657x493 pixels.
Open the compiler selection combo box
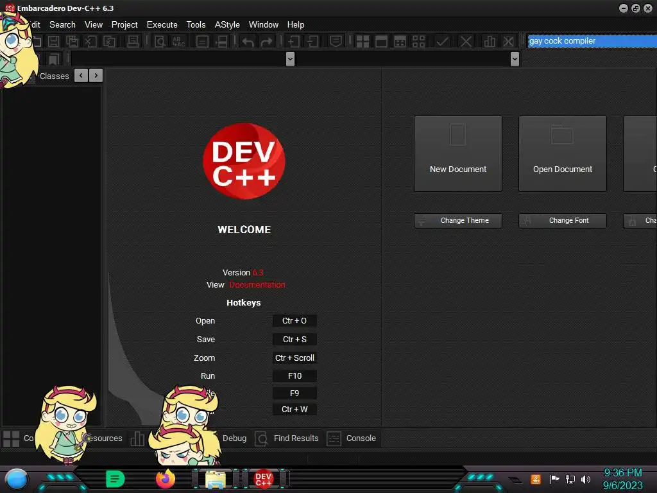tap(592, 41)
